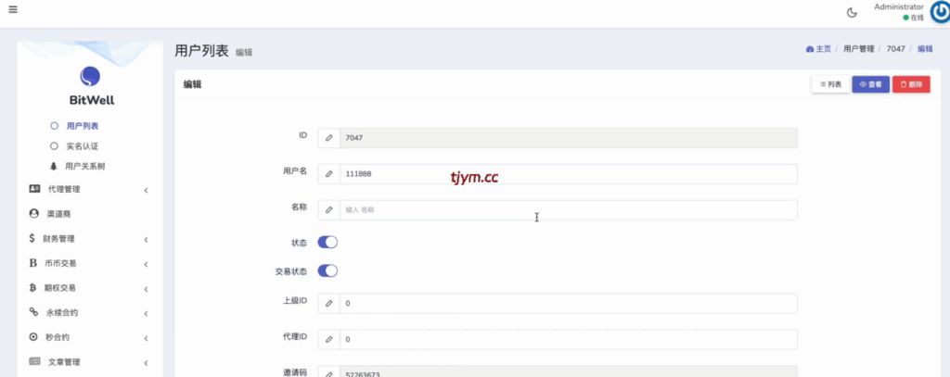The width and height of the screenshot is (950, 377).
Task: Click into the 名称 input field
Action: click(x=566, y=210)
